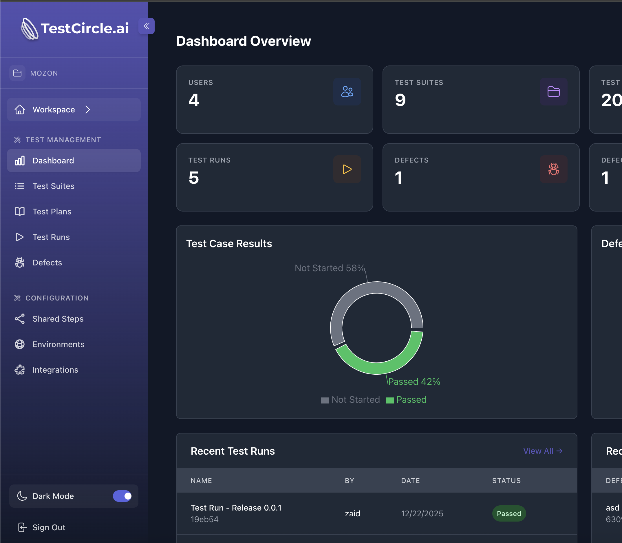Click the run ID '19eb54'
This screenshot has height=543, width=622.
pos(204,519)
